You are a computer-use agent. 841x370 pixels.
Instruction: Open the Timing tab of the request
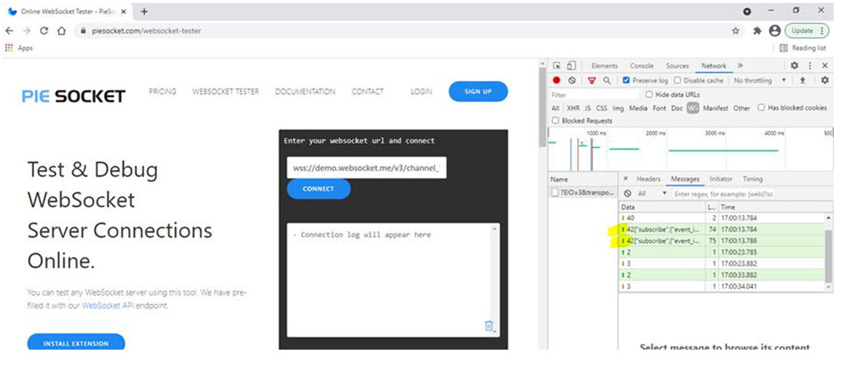(752, 179)
